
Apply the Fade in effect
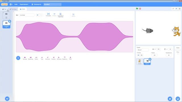click(x=53, y=58)
